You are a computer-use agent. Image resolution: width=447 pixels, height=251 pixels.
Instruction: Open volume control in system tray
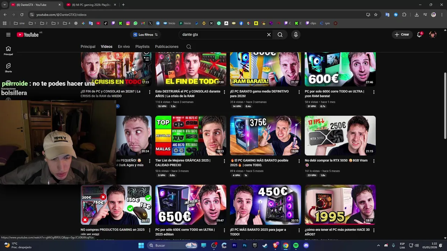point(417,245)
